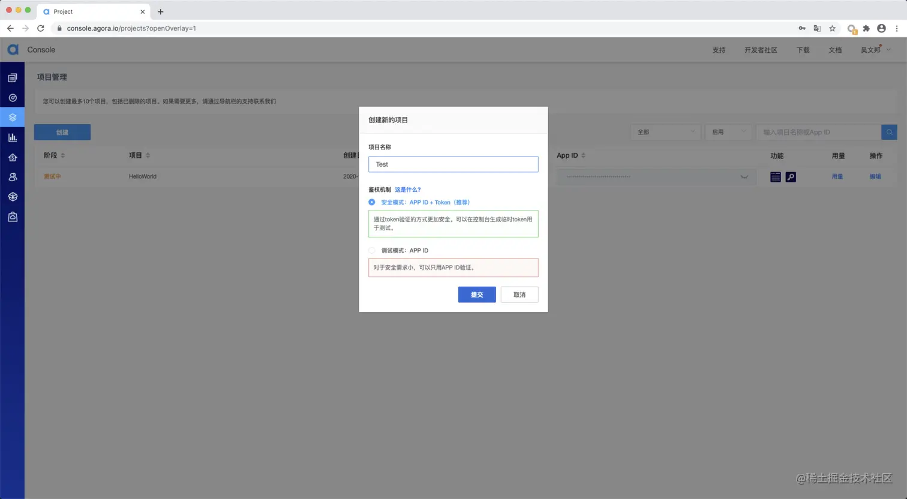Sort by the App ID column arrows
The image size is (907, 499).
click(x=583, y=155)
